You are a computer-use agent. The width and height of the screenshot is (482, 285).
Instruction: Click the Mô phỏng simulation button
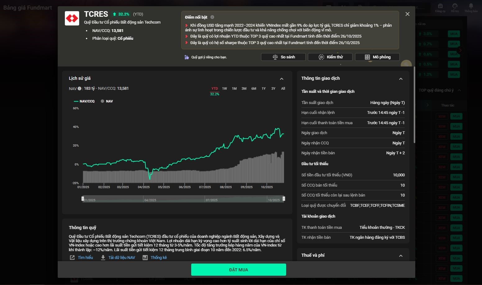377,57
